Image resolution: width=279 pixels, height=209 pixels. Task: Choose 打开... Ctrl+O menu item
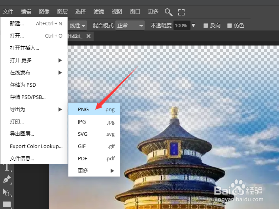tap(34, 36)
